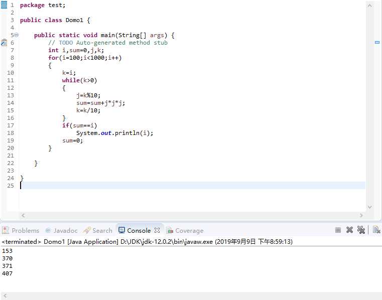Click the Problems tab icon
Screen dimensions: 382x300
point(6,230)
